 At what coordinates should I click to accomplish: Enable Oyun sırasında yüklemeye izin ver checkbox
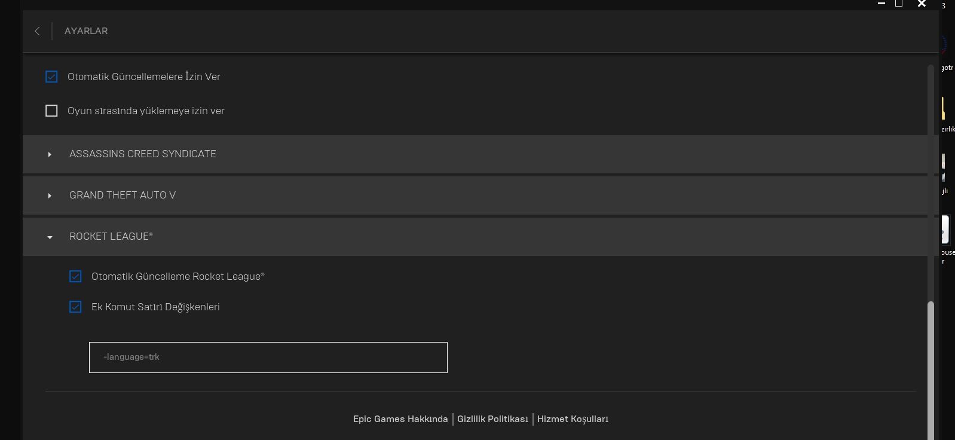tap(51, 111)
